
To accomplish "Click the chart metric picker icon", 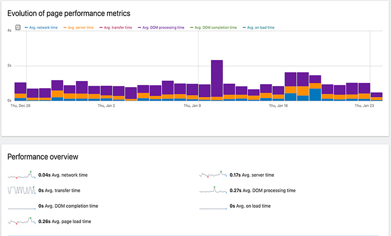I will [x=17, y=28].
